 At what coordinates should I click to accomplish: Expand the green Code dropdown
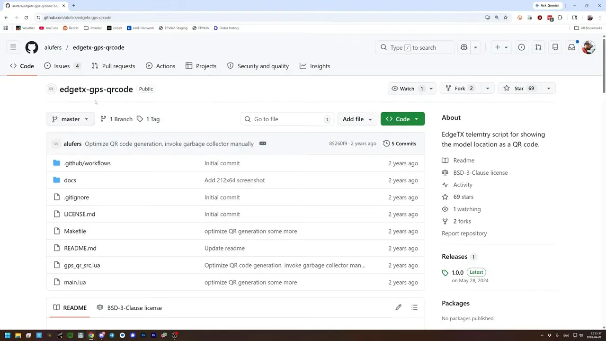click(402, 119)
